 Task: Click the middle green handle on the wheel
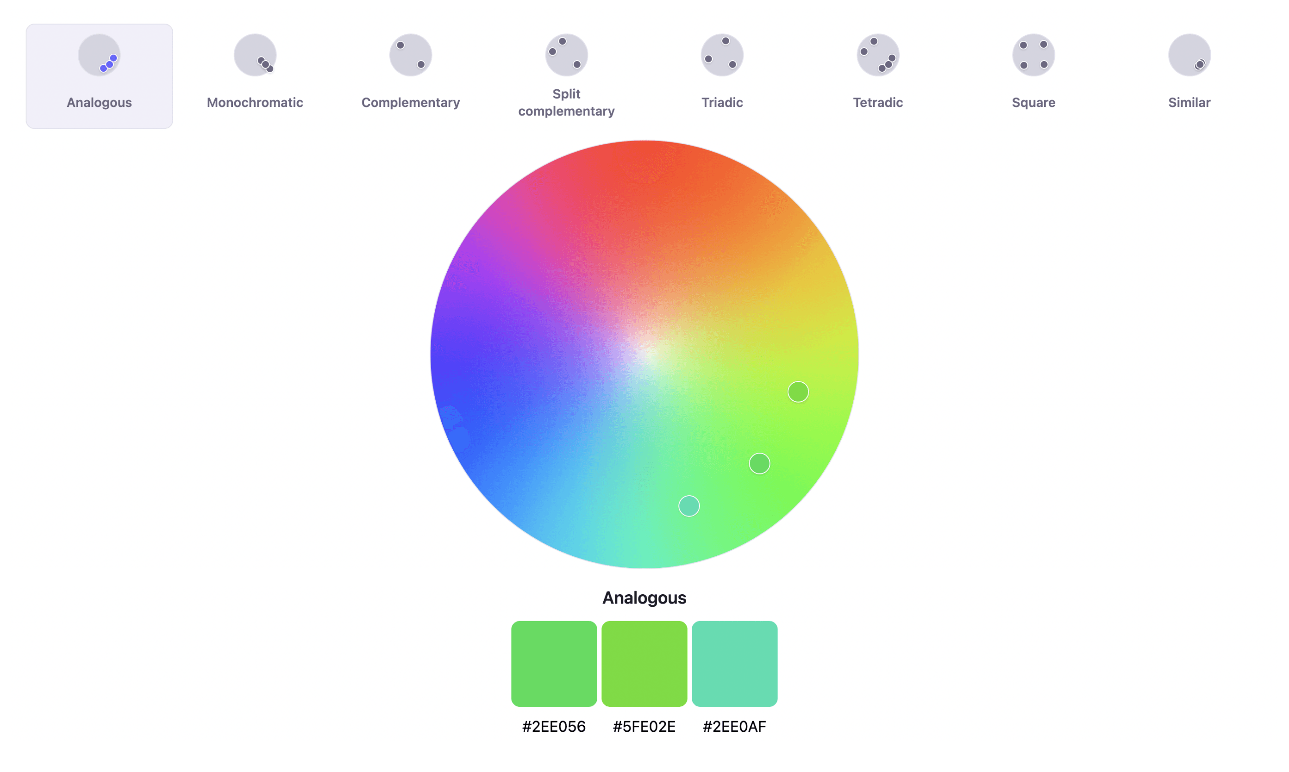(x=759, y=463)
